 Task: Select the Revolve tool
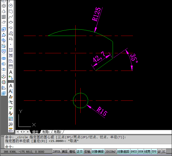(x=4, y=46)
